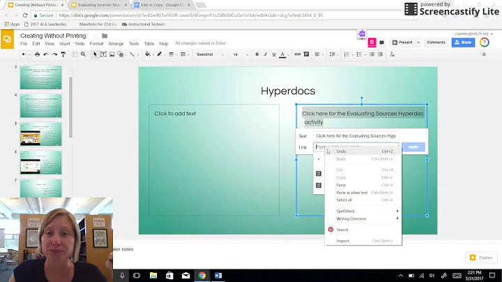Click the Text field in link dialog
The width and height of the screenshot is (502, 282).
tap(356, 136)
